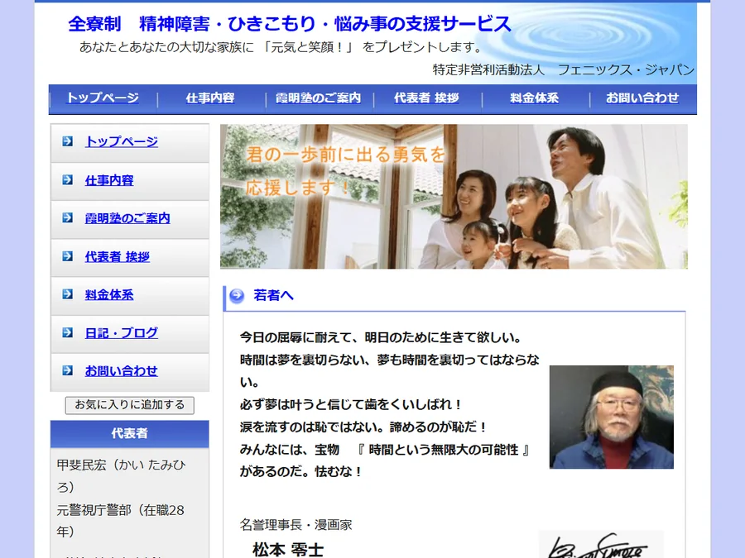The image size is (745, 558).
Task: Open 仕事内容 in the top navigation bar
Action: click(x=210, y=98)
